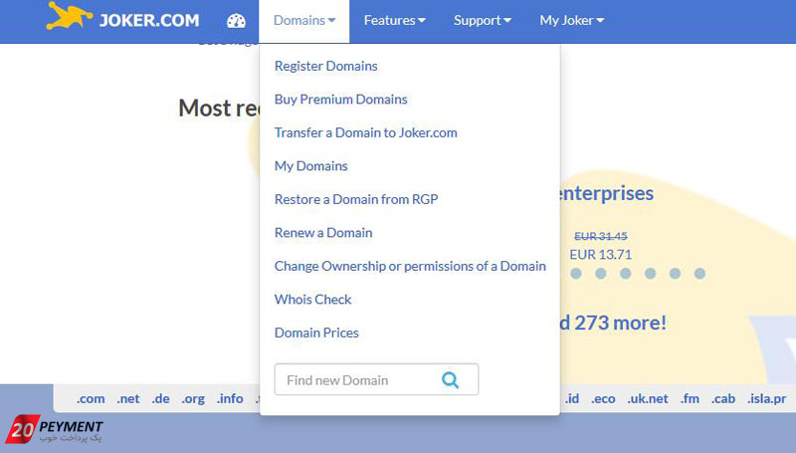Click the .id domain link
The width and height of the screenshot is (796, 453).
(x=572, y=398)
